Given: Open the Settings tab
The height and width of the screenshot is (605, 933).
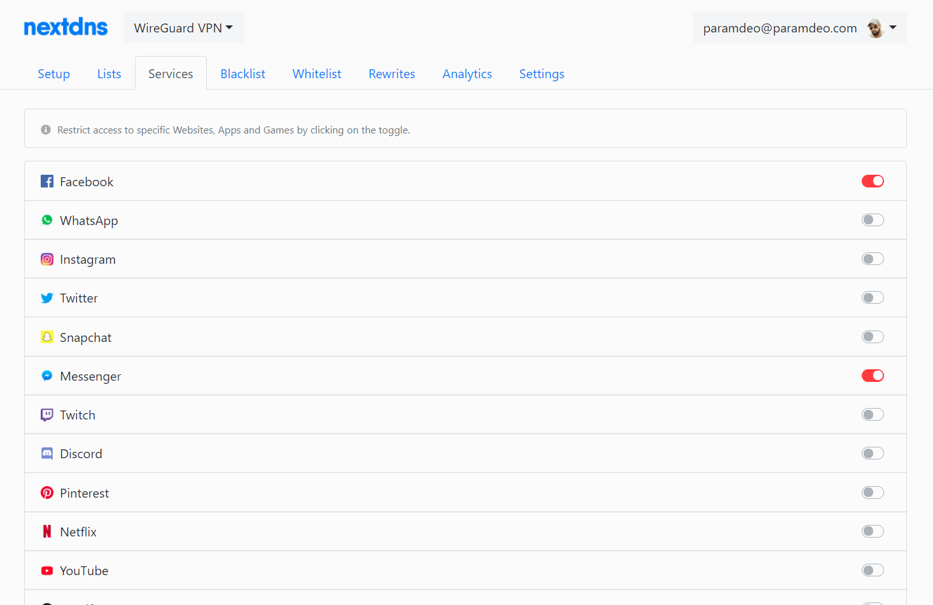Looking at the screenshot, I should 542,74.
